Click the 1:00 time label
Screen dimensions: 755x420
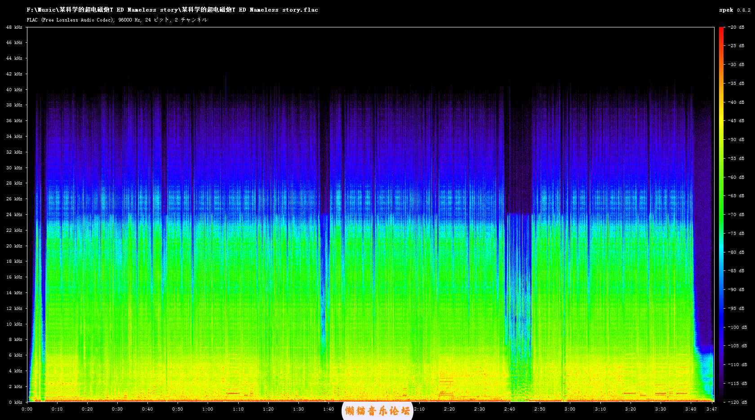[208, 409]
